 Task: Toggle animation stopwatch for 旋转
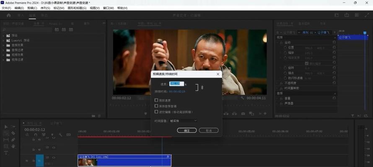pyautogui.click(x=285, y=68)
